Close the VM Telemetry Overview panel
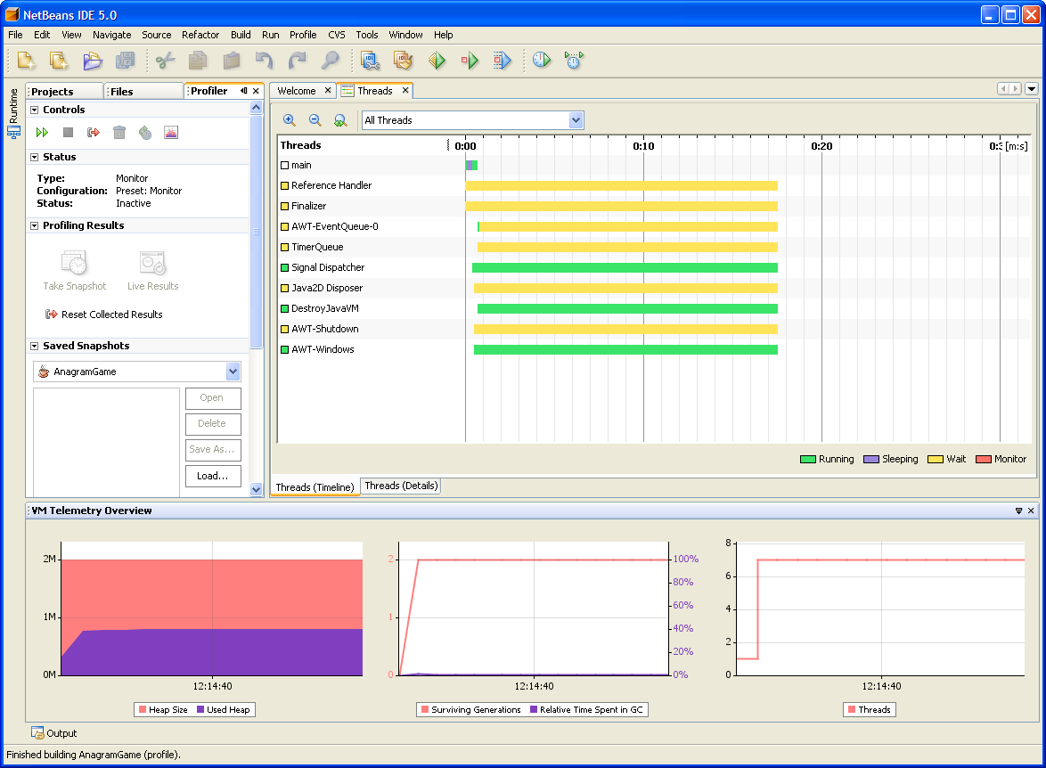The width and height of the screenshot is (1046, 768). [1031, 511]
